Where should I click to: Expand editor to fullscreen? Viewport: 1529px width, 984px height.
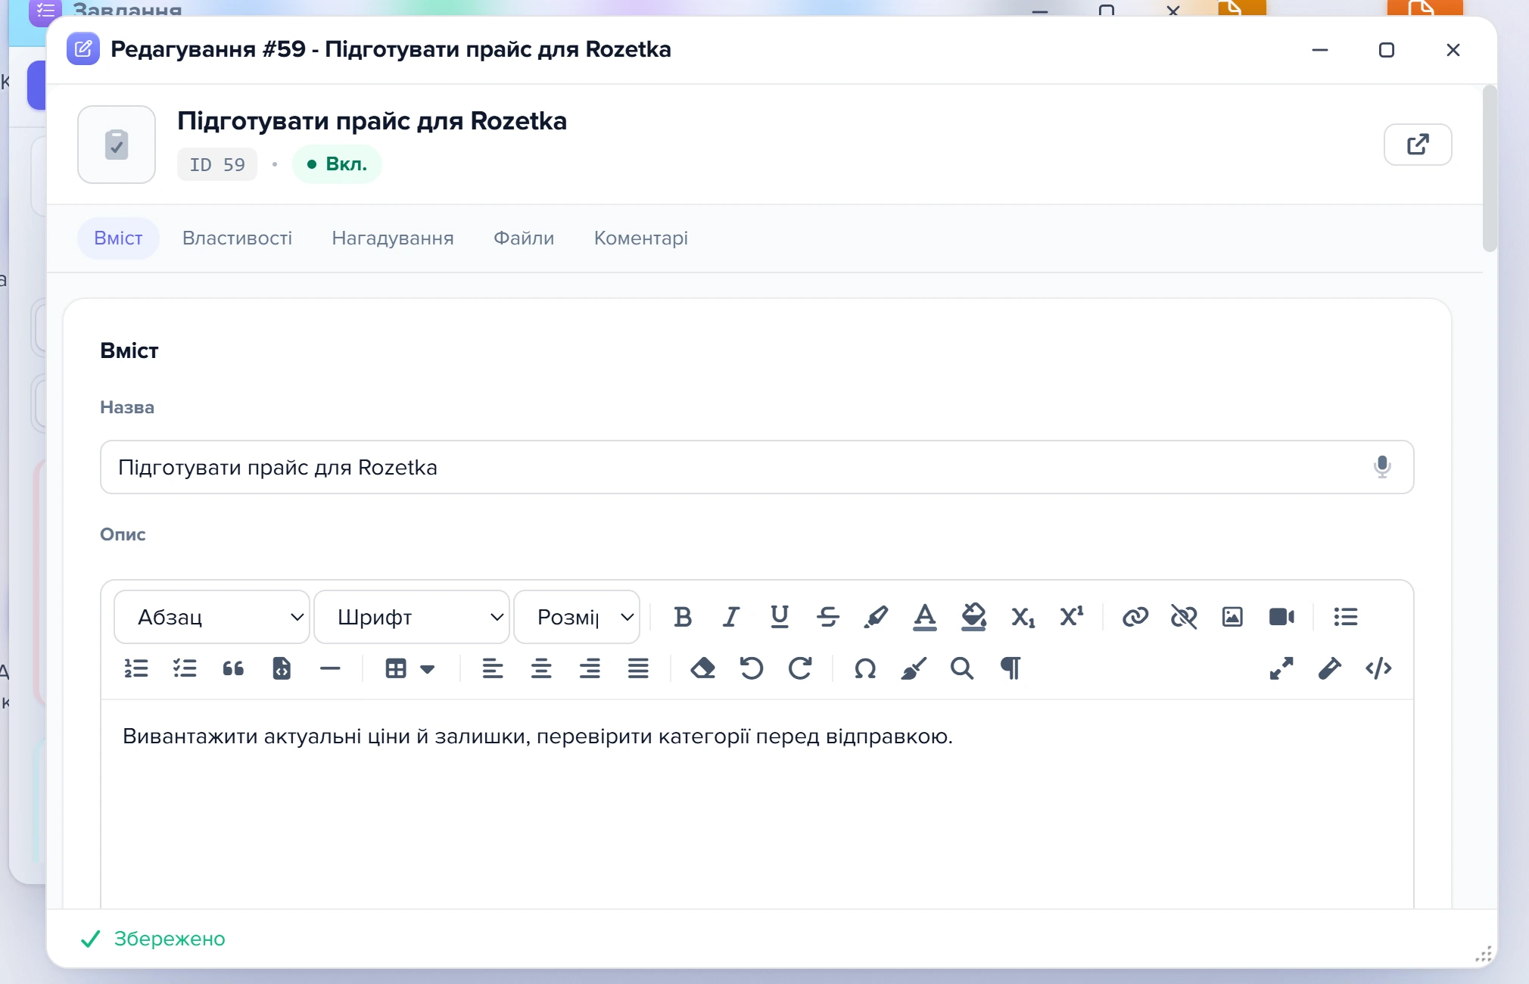[1281, 668]
